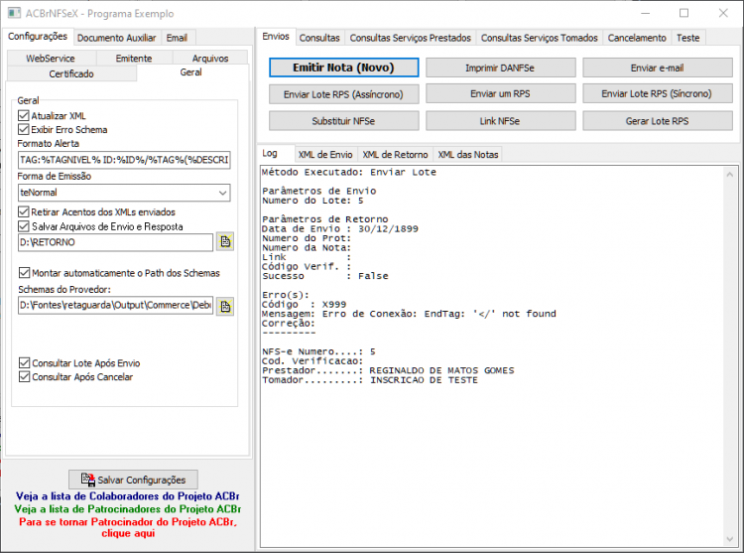Open Patrocinadores do Projeto ACBr link
The width and height of the screenshot is (744, 553).
tap(127, 509)
